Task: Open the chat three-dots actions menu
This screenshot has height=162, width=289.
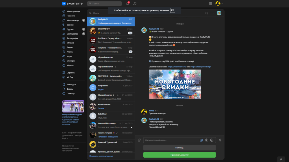Action: pyautogui.click(x=212, y=13)
